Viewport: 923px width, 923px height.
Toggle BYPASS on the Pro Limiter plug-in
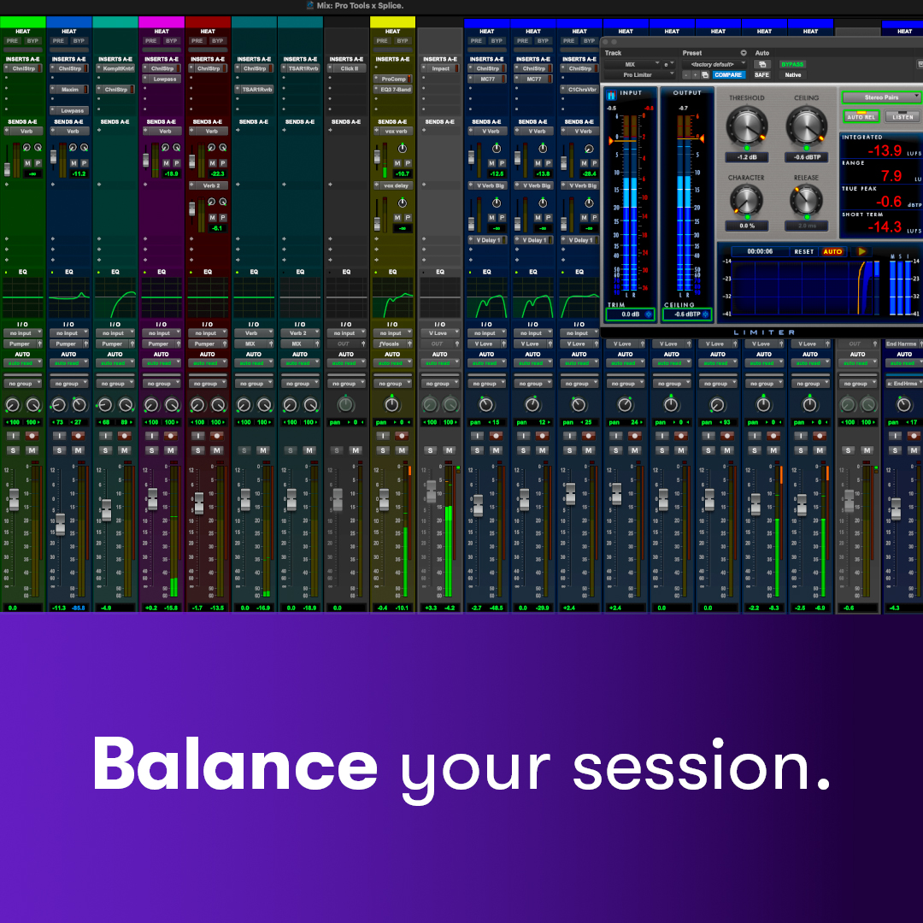792,64
